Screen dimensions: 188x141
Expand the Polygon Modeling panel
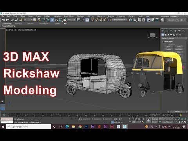9,26
